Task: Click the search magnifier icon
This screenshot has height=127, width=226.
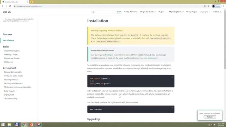Action: coord(94,12)
